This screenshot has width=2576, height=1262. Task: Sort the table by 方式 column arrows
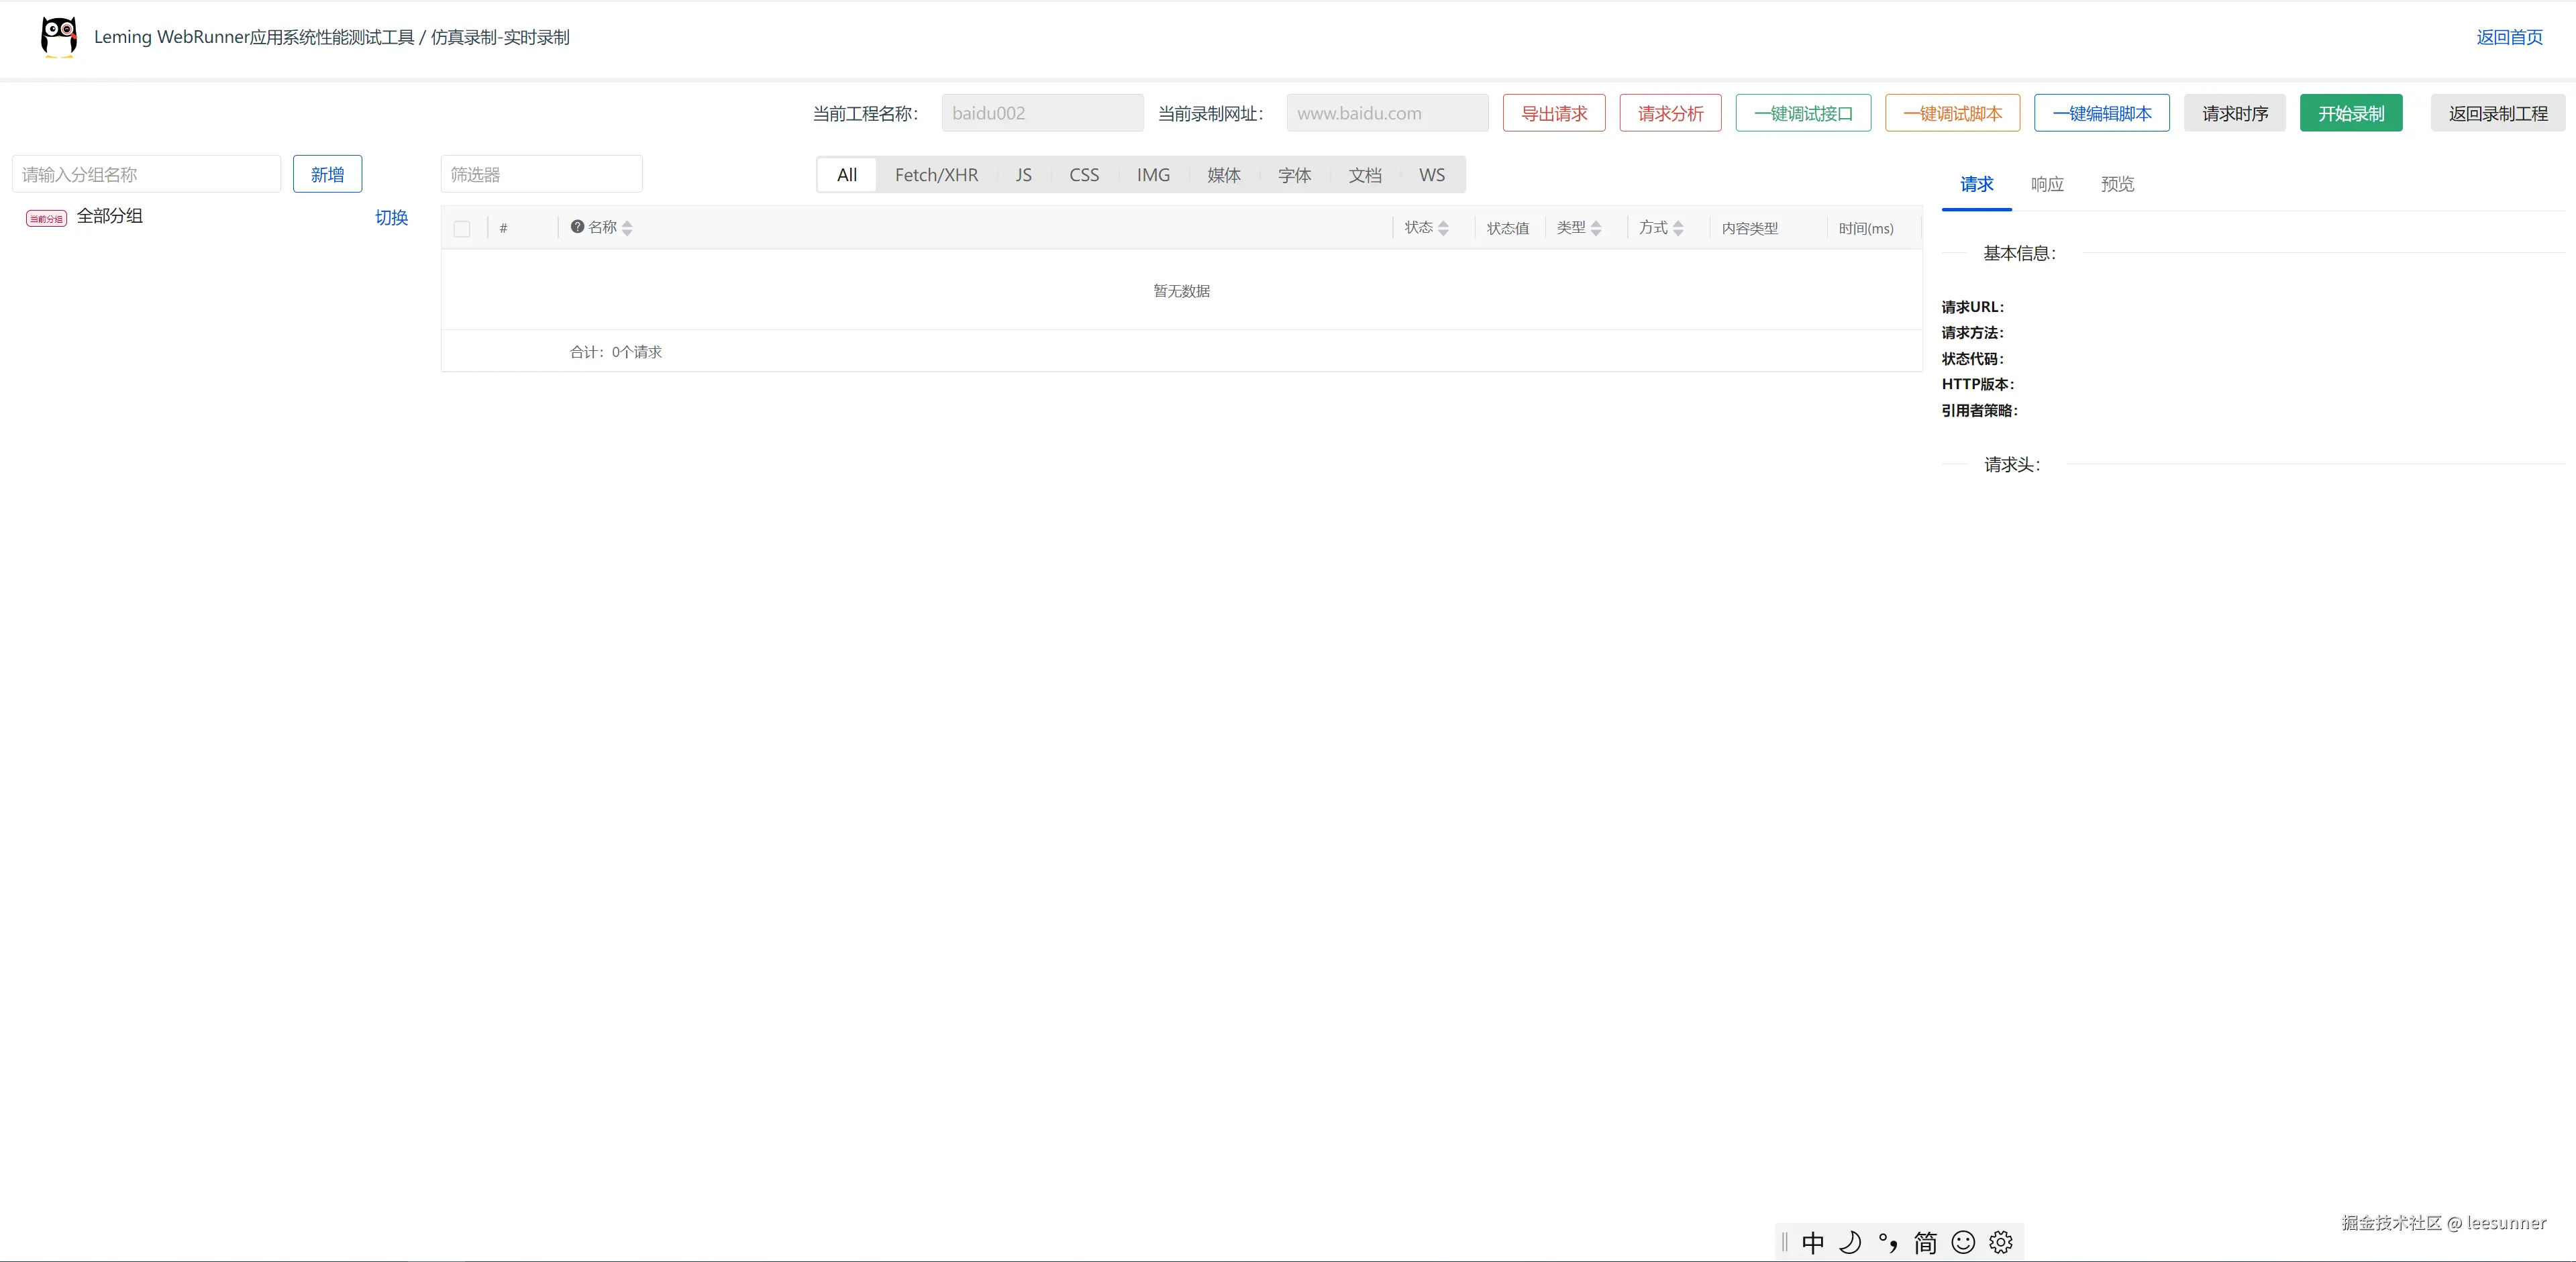click(x=1678, y=228)
